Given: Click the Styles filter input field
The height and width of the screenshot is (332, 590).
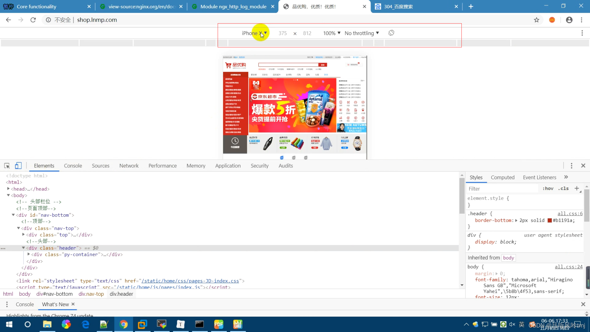Looking at the screenshot, I should [503, 189].
